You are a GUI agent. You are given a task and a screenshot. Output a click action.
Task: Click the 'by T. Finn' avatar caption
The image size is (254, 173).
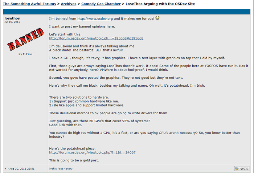coord(25,54)
